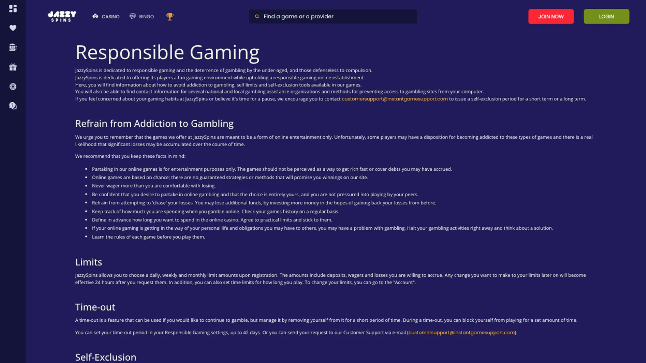Open the CASINO menu item
The height and width of the screenshot is (363, 646).
click(x=110, y=16)
